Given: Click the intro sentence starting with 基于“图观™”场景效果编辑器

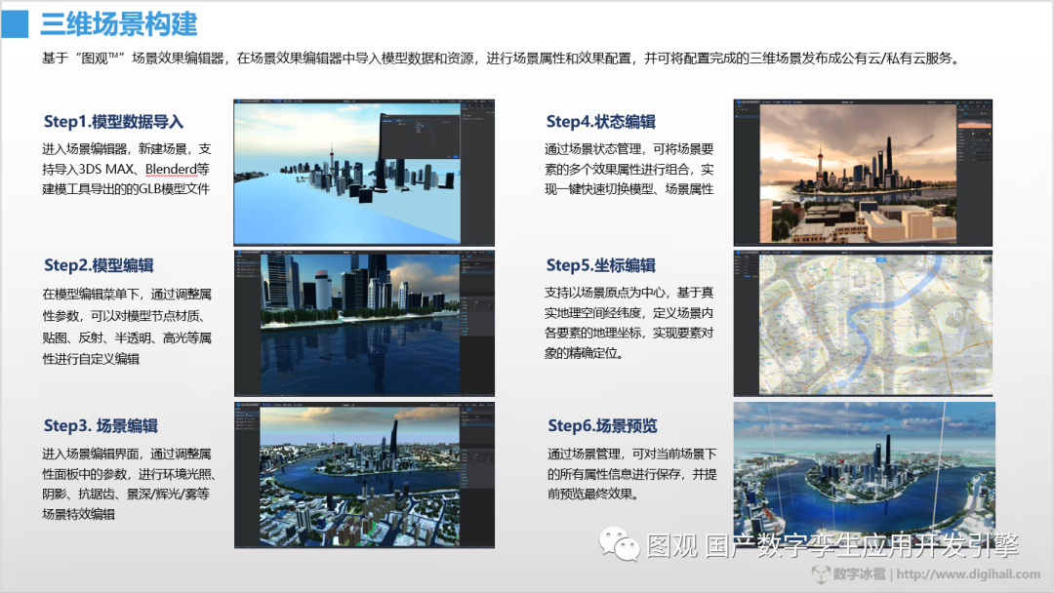Looking at the screenshot, I should click(500, 59).
